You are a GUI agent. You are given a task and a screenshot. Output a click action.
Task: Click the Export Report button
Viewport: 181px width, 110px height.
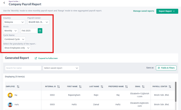click(x=167, y=11)
